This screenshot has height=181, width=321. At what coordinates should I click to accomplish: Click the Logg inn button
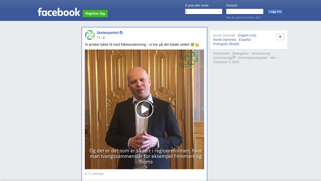(x=275, y=12)
